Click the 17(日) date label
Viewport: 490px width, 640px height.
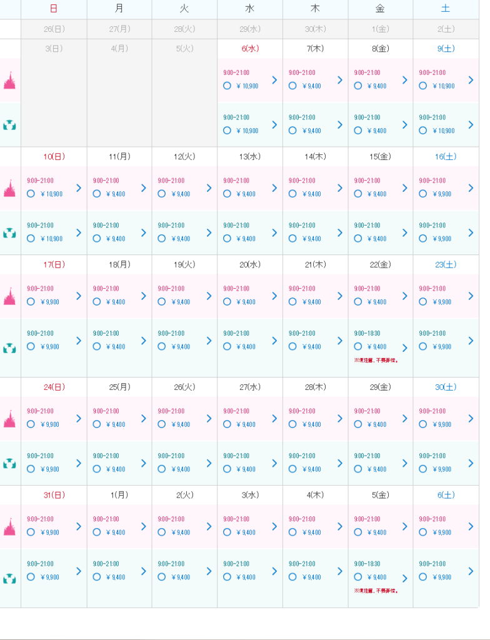tap(54, 264)
